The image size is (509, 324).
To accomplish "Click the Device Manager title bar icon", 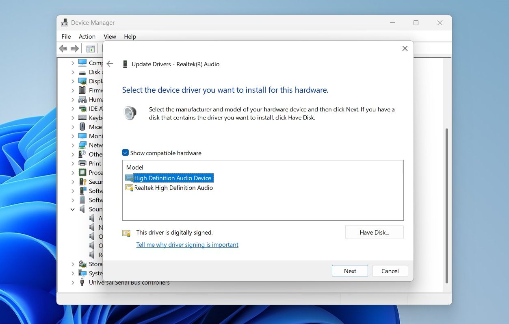I will pos(64,23).
